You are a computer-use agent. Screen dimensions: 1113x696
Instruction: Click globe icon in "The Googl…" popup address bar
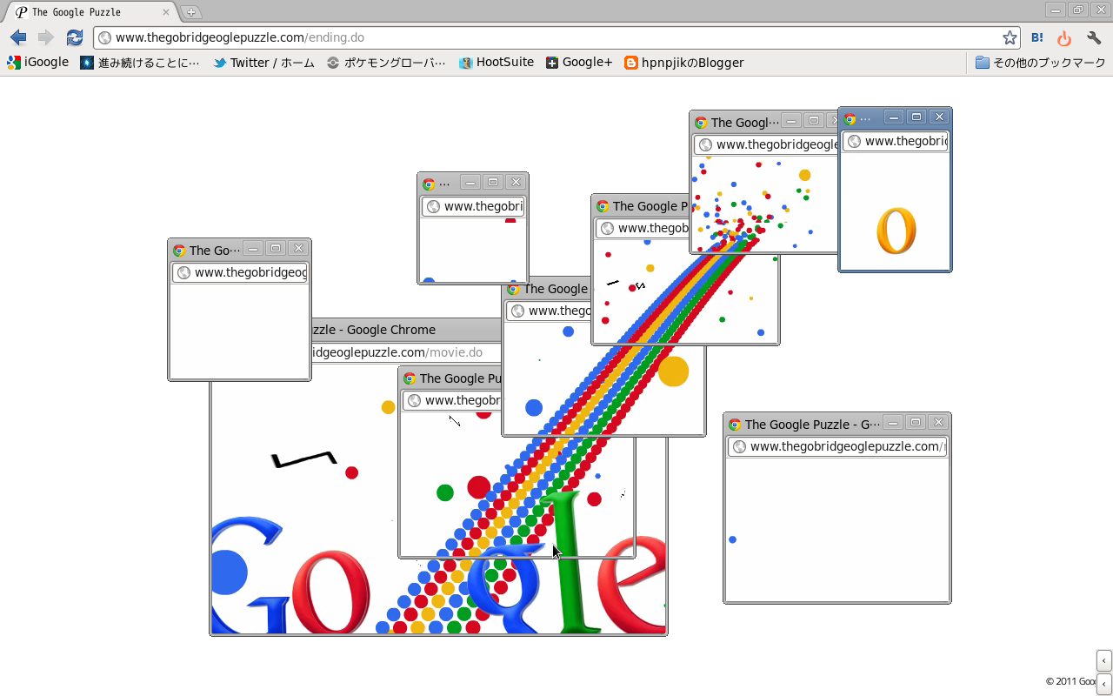pos(705,144)
